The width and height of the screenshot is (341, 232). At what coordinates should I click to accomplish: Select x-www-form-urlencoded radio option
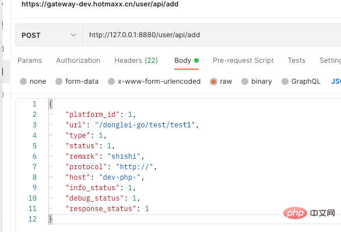pyautogui.click(x=111, y=81)
